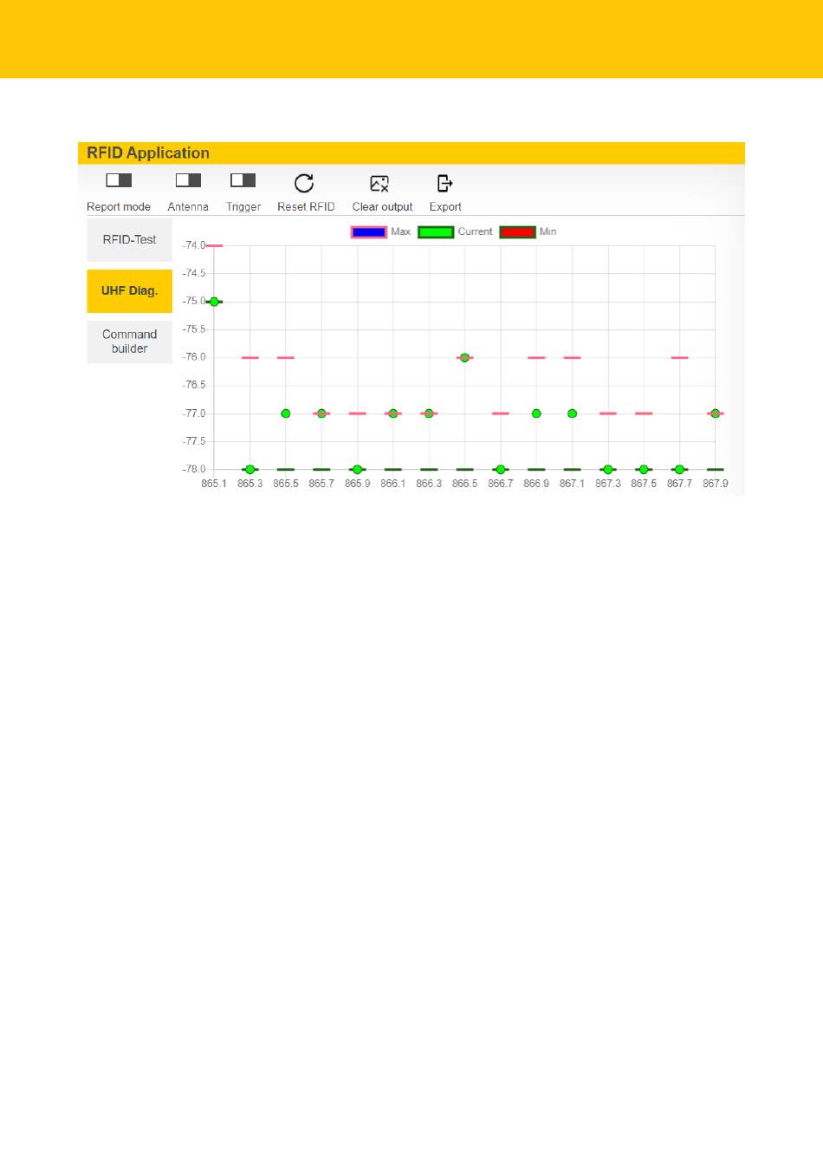Click the current value dot at 865.1
Image resolution: width=823 pixels, height=1165 pixels.
(214, 302)
